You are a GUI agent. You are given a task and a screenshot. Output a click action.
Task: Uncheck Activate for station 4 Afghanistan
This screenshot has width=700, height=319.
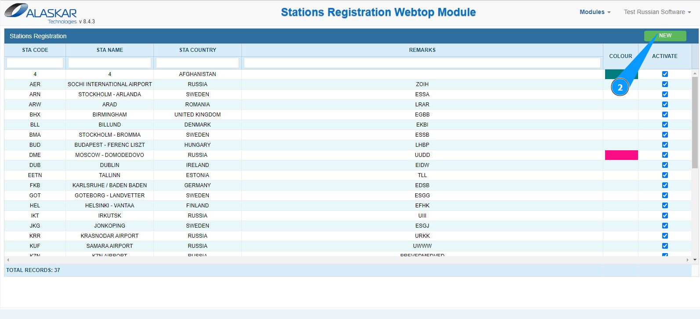click(665, 74)
